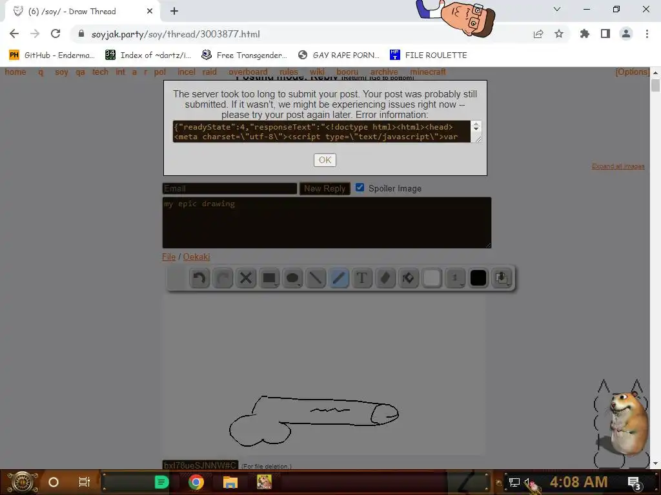The width and height of the screenshot is (661, 495).
Task: Open the wiki nav link
Action: click(317, 72)
